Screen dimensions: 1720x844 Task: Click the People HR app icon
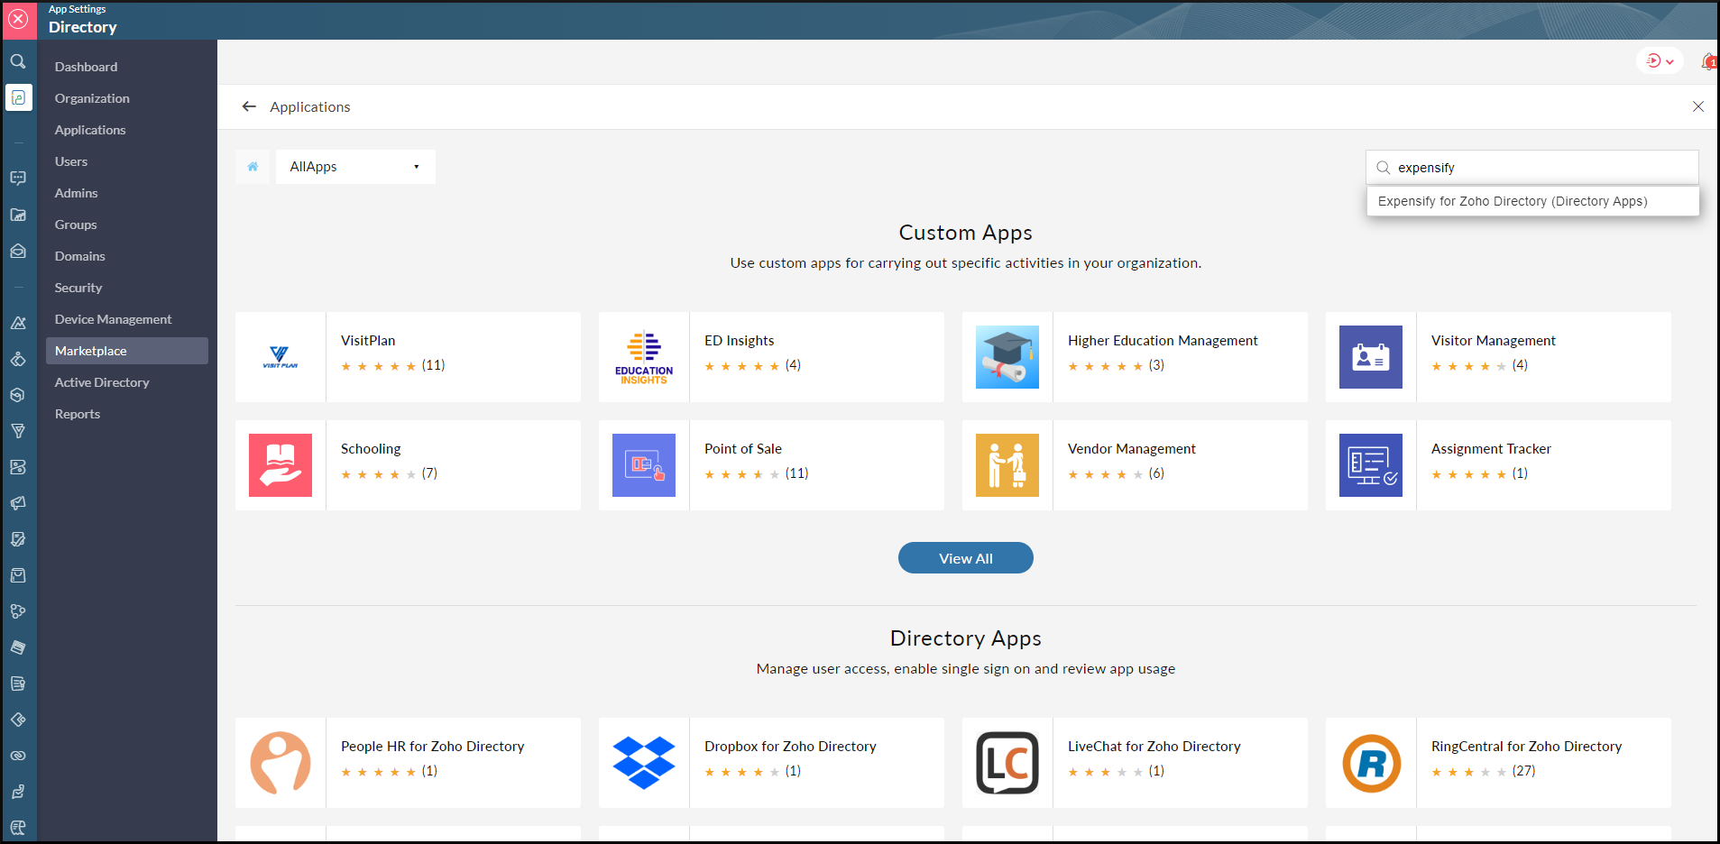[x=280, y=762]
